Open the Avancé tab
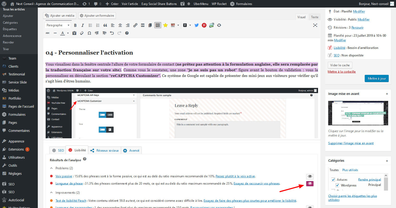The width and height of the screenshot is (396, 208). point(131,150)
